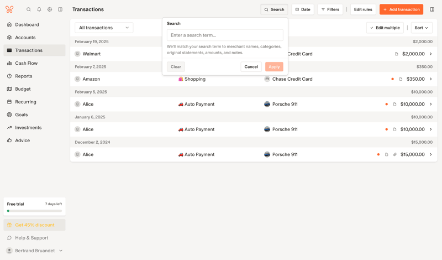This screenshot has width=442, height=260.
Task: Open the Dashboard page
Action: [34, 24]
